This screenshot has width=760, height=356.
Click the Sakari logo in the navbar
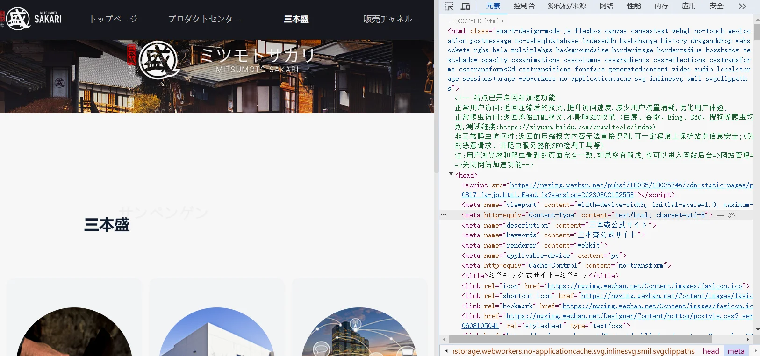[x=32, y=19]
